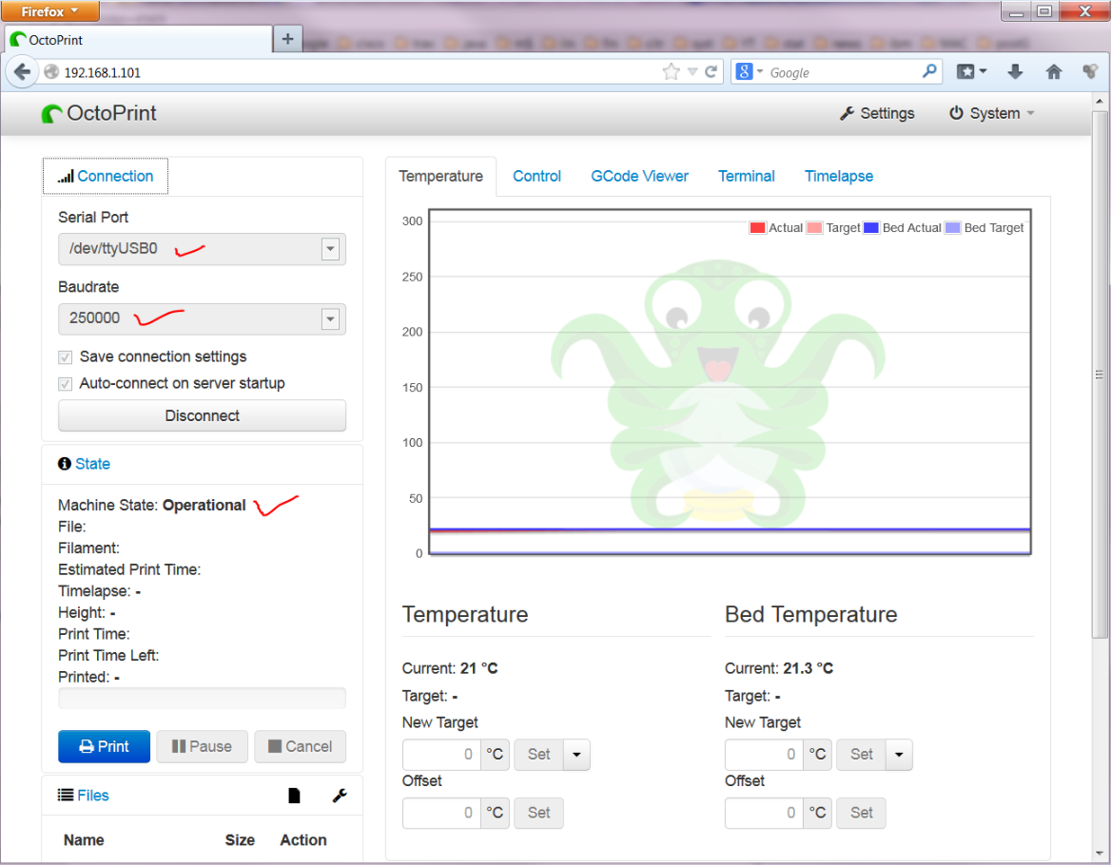Click the Files list icon
Screen dimensions: 1111x865
pyautogui.click(x=66, y=795)
